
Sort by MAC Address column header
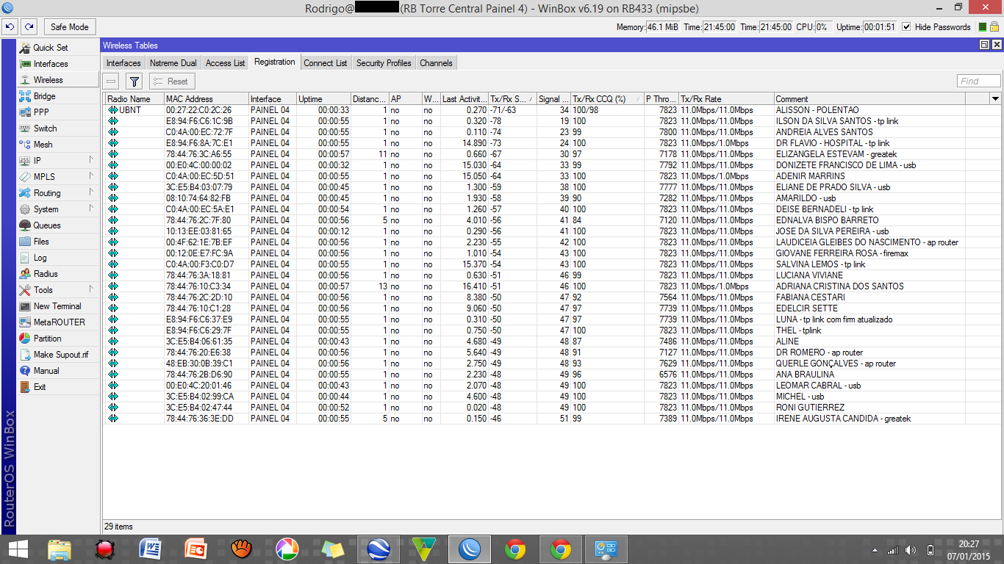(x=206, y=98)
